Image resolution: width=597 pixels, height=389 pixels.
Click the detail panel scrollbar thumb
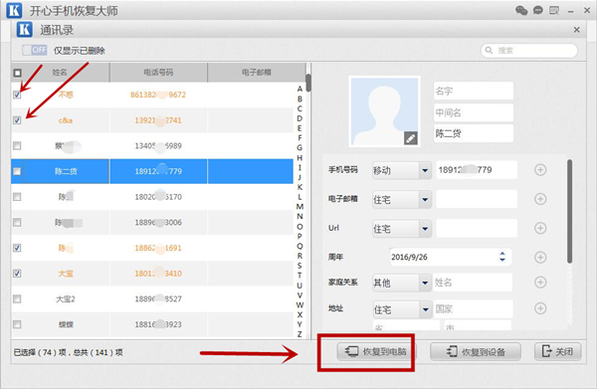569,211
